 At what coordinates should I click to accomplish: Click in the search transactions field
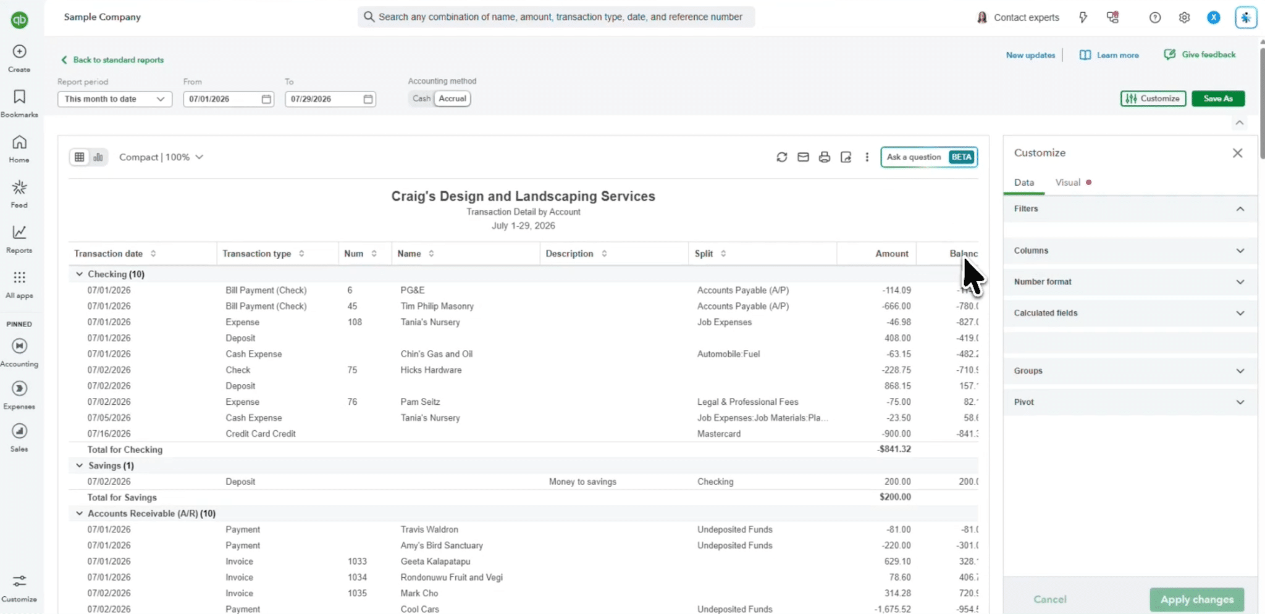[x=556, y=17]
